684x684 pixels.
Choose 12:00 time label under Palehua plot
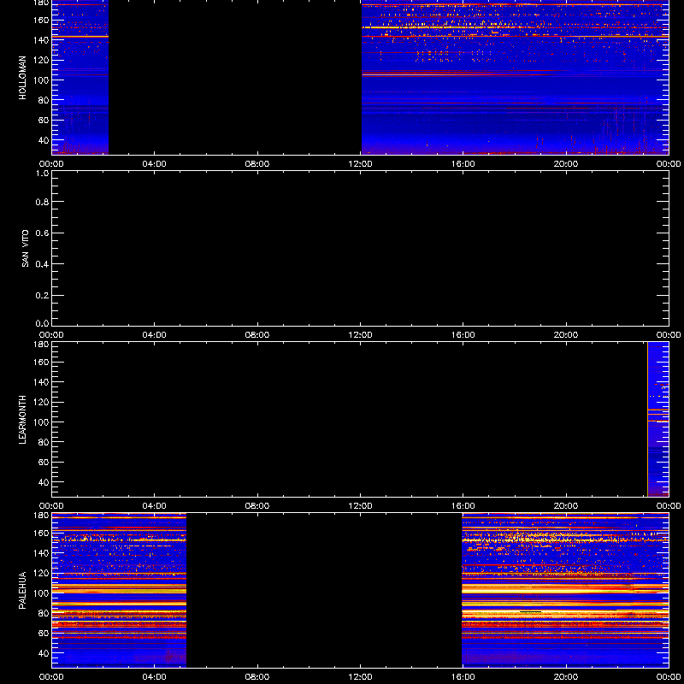click(x=360, y=677)
